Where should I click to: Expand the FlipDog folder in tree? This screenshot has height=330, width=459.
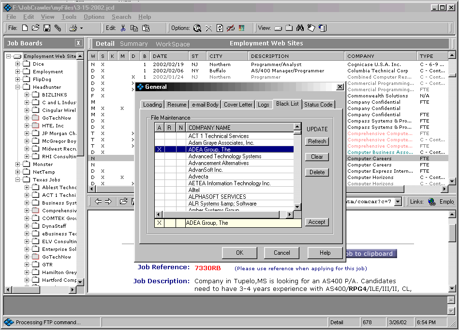pos(17,80)
